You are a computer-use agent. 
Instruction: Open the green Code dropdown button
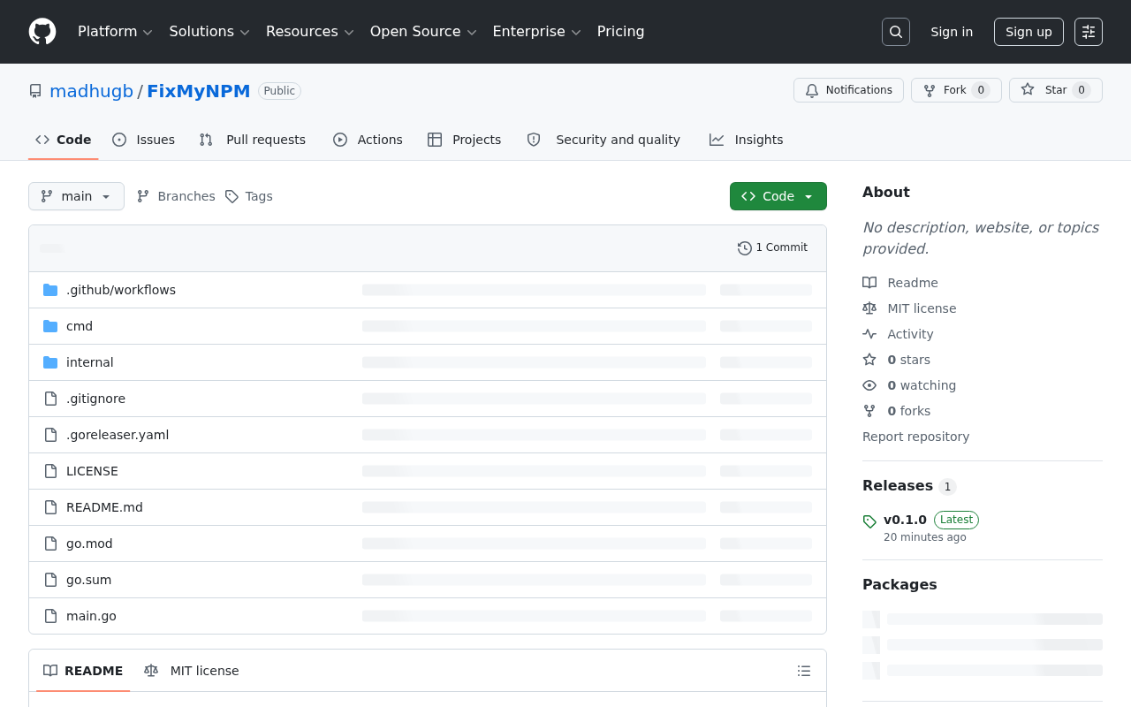[x=778, y=196]
